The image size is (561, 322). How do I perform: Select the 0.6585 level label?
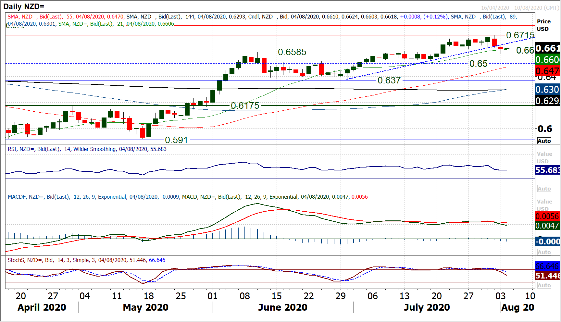(x=292, y=52)
